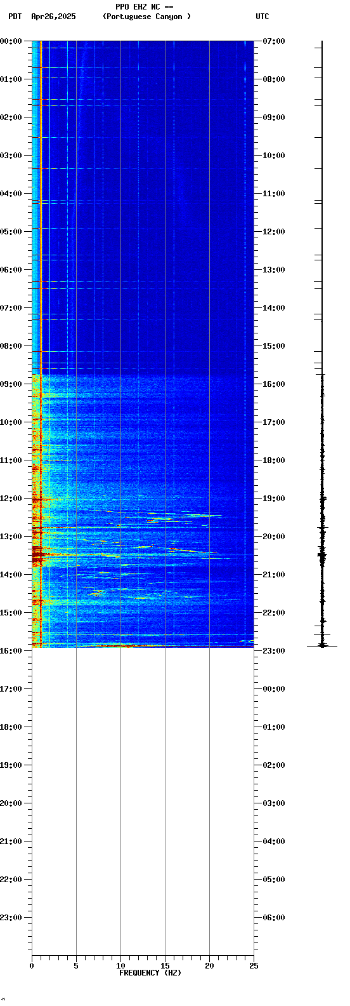Click frequency axis tick '10'
350x1006 pixels.
[x=120, y=966]
